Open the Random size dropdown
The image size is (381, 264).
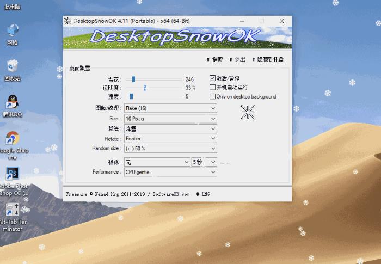point(170,148)
